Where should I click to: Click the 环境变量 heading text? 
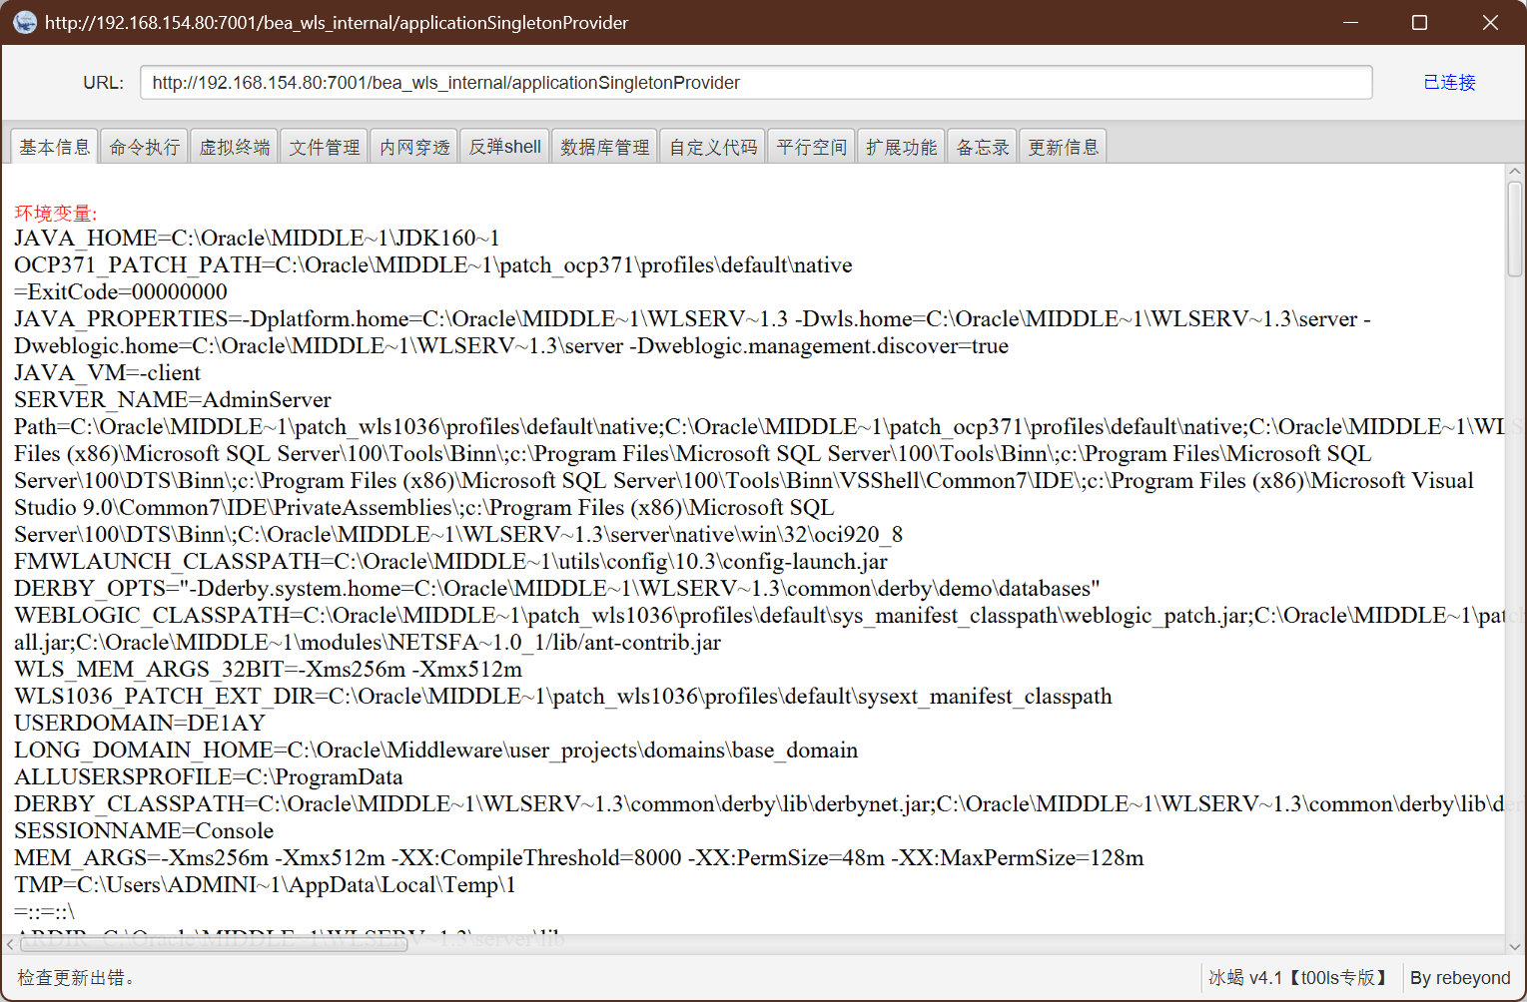(x=56, y=213)
